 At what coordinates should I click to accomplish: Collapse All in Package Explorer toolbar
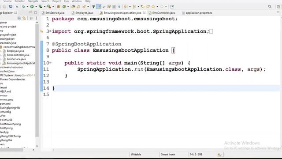(19, 18)
